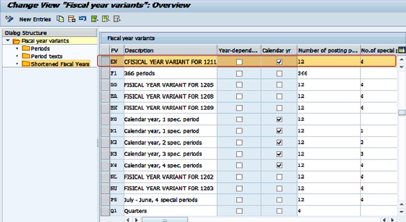Click the FV code cell 'Q1'

click(117, 211)
